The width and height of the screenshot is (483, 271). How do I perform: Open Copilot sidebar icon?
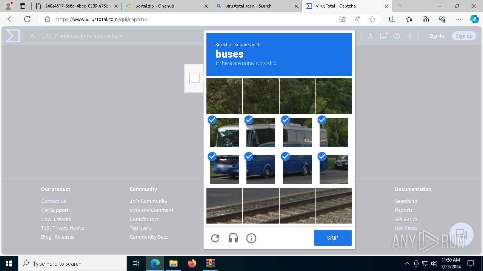tap(474, 19)
